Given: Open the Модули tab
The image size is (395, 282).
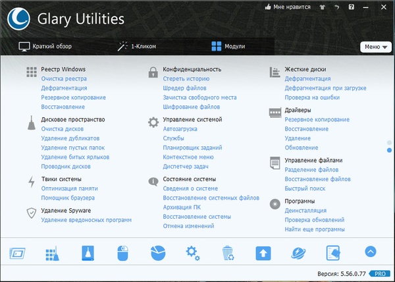Looking at the screenshot, I should click(x=228, y=47).
